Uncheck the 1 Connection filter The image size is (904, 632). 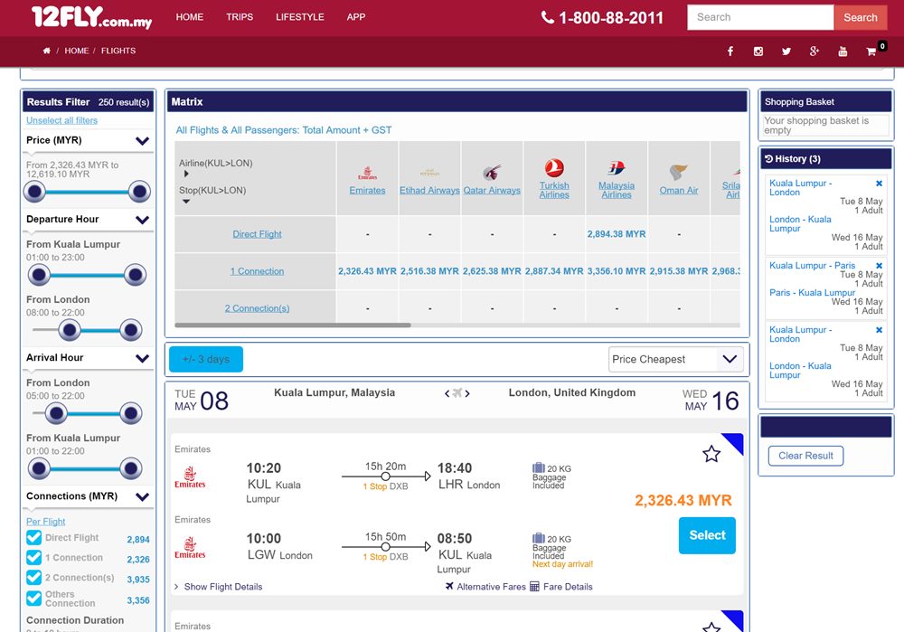34,558
